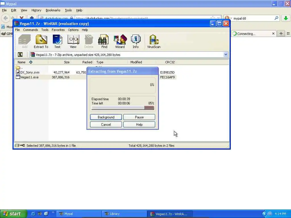Click the Background button in extraction dialog
The image size is (291, 218).
[x=106, y=117]
